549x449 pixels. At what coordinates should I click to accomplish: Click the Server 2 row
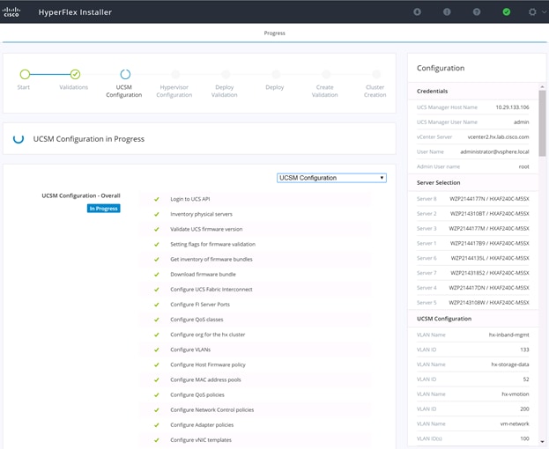tap(472, 213)
